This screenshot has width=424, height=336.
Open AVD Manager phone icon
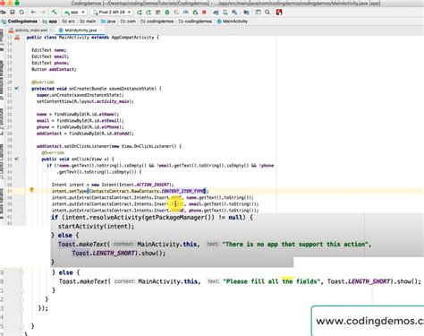click(x=225, y=13)
